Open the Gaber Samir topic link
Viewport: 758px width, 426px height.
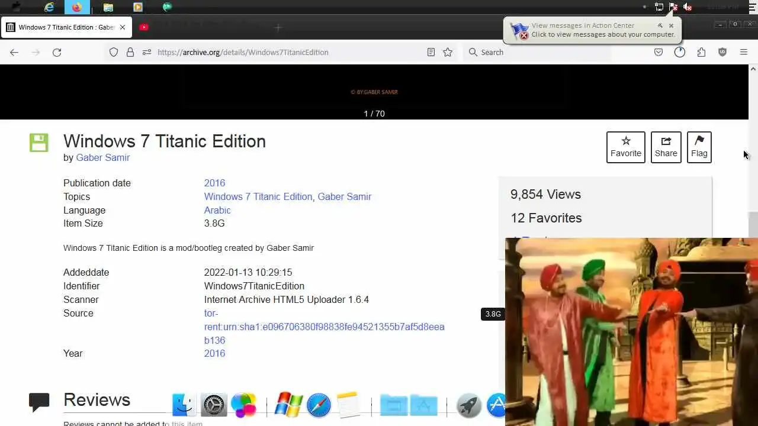pos(344,196)
